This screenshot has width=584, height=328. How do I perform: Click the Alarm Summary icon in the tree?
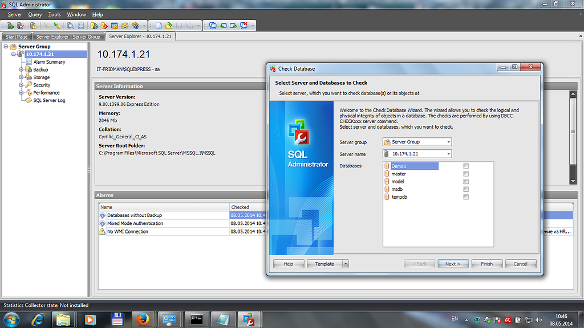29,62
